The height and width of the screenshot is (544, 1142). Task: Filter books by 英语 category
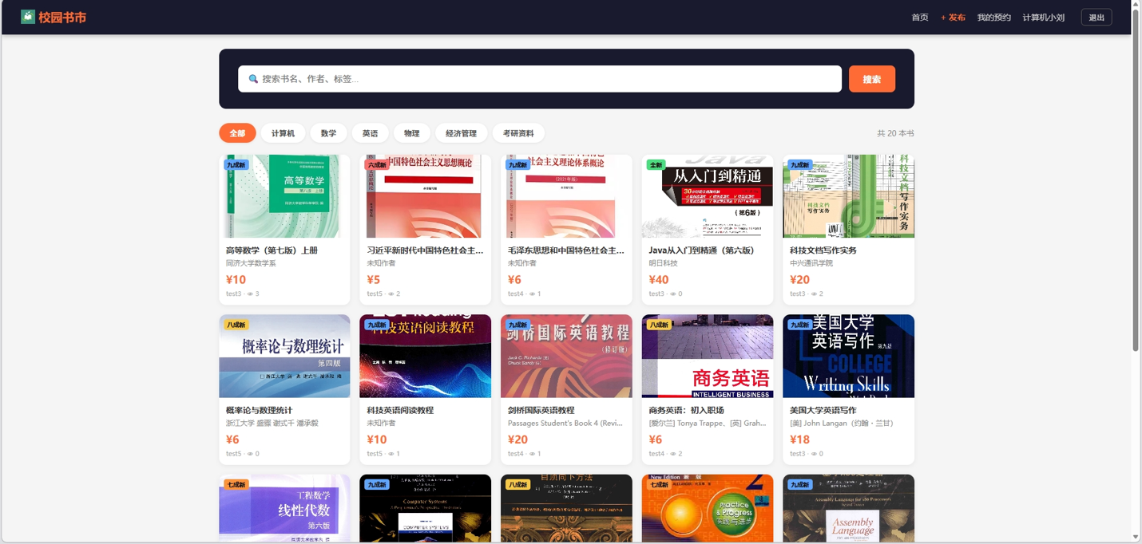[370, 133]
